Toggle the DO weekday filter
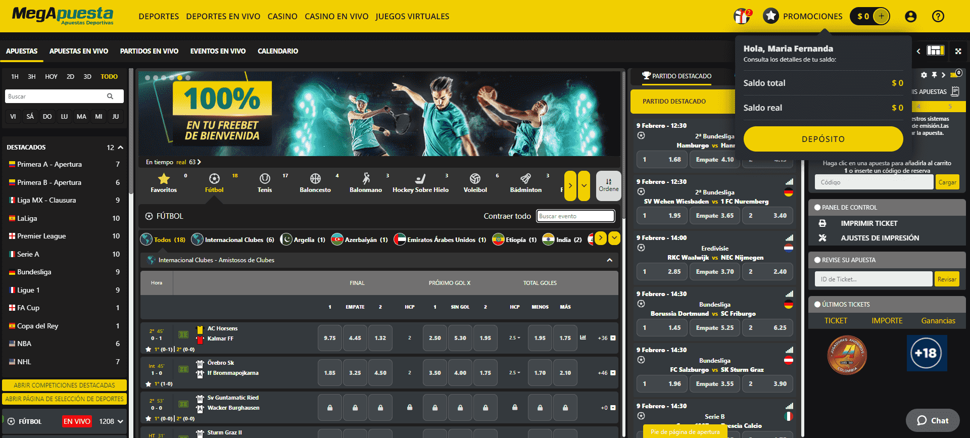 (47, 116)
